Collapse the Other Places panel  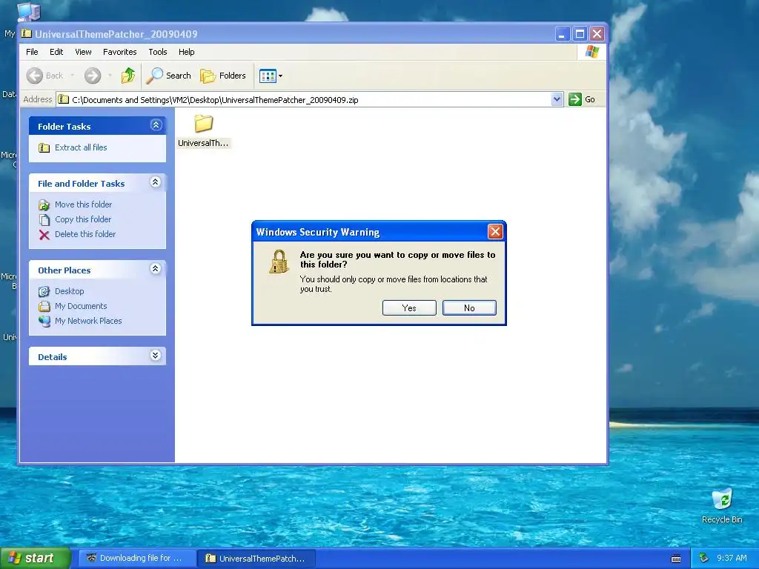156,269
